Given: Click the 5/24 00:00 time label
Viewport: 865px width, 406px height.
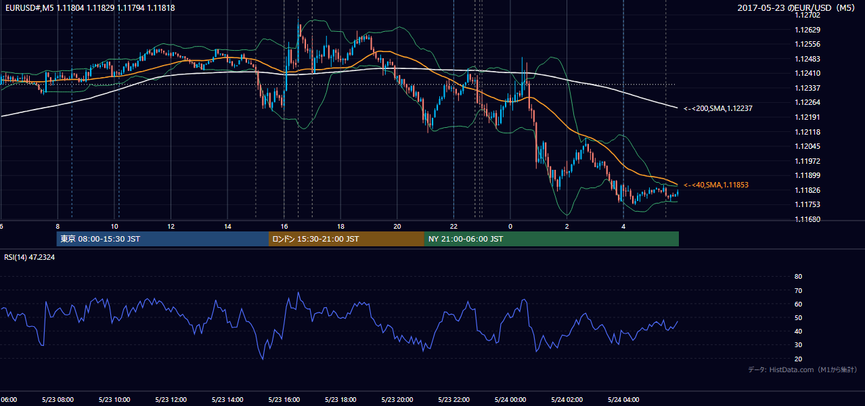Looking at the screenshot, I should pos(510,399).
